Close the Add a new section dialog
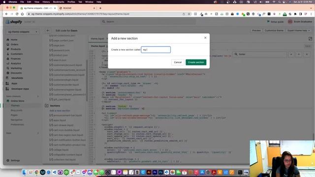315x177 pixels. pos(205,38)
